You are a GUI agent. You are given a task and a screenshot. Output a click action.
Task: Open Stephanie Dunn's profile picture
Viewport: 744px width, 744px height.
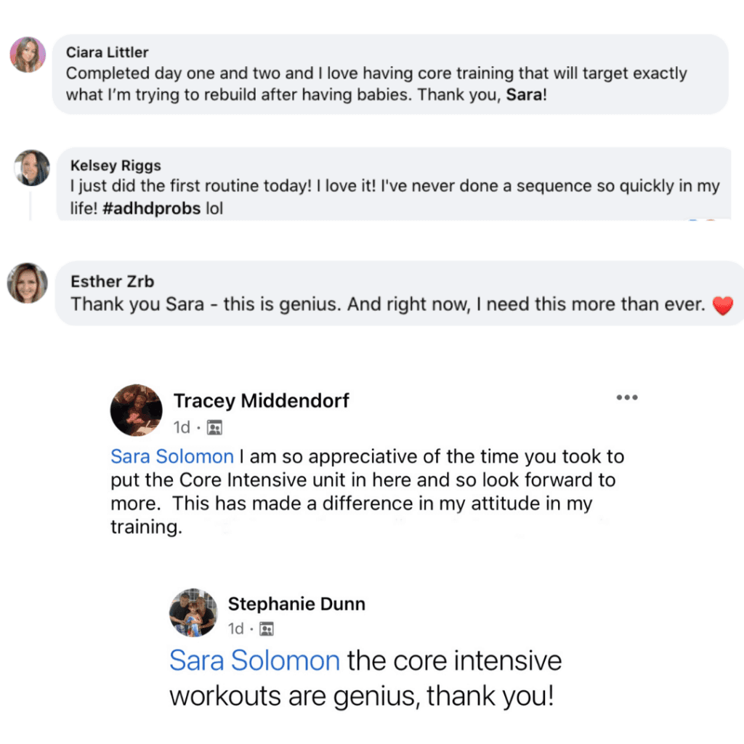coord(193,612)
